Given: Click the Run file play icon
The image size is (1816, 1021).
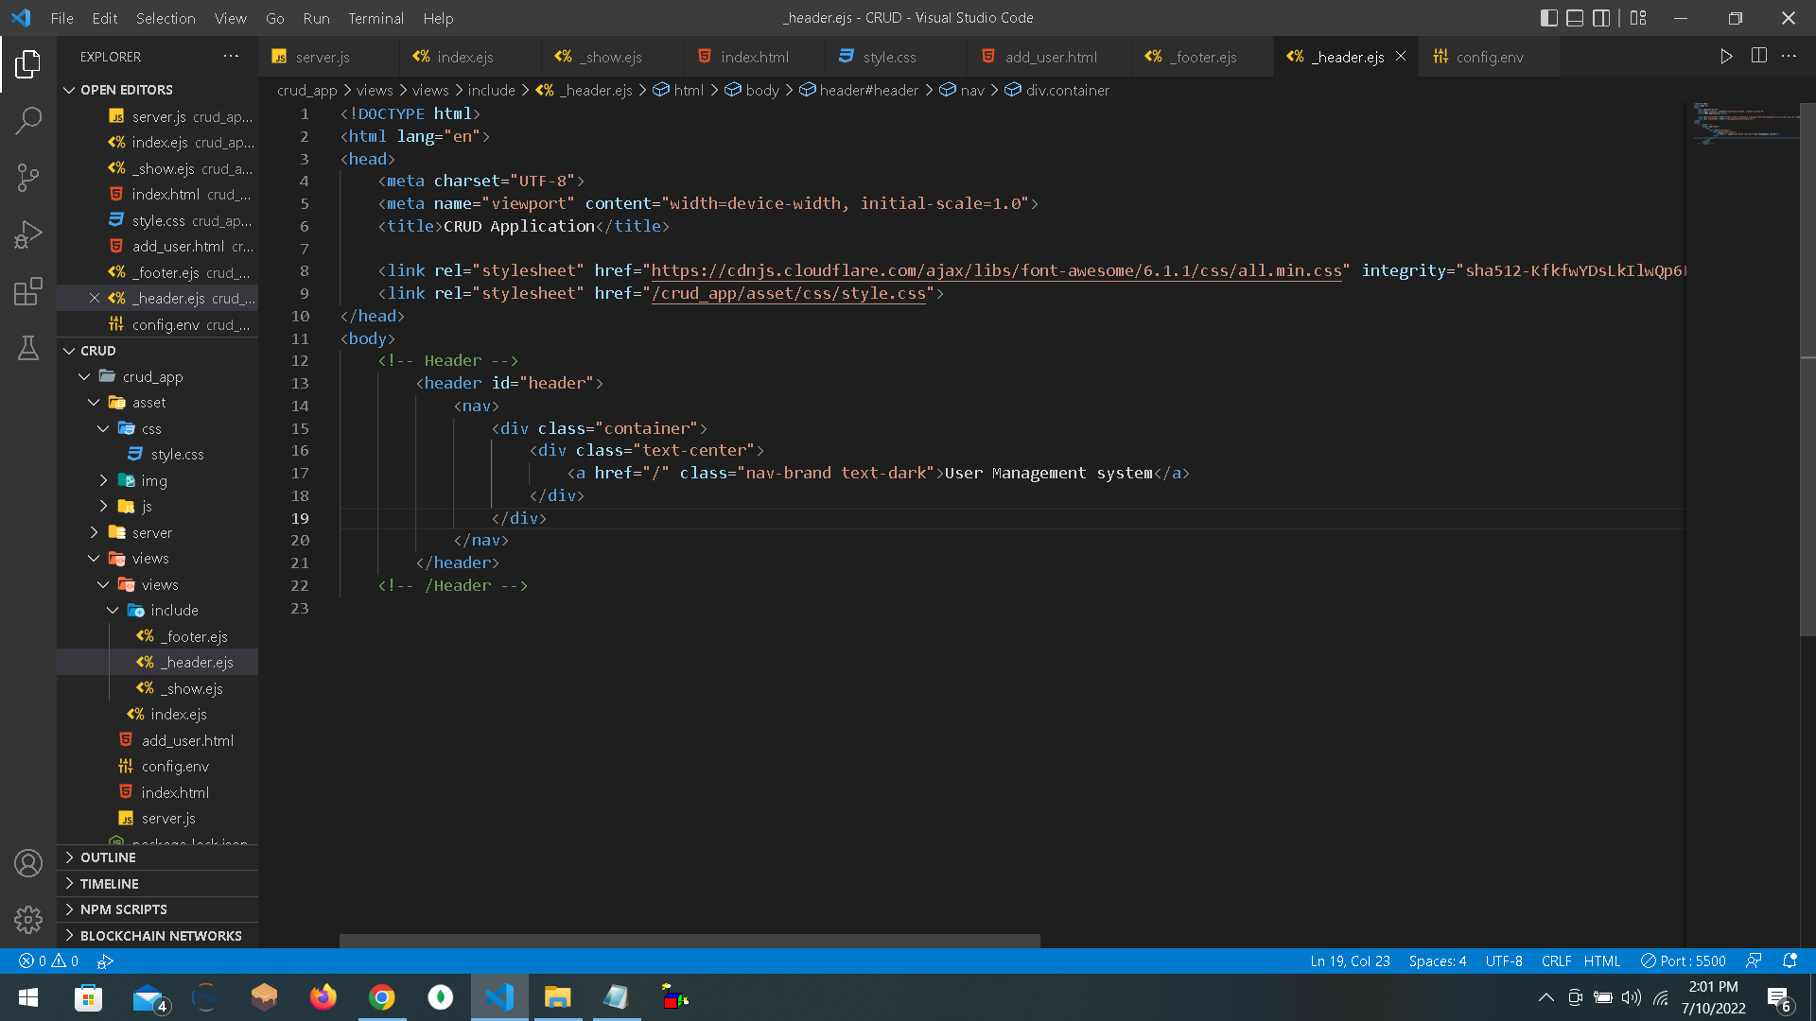Looking at the screenshot, I should [1726, 57].
